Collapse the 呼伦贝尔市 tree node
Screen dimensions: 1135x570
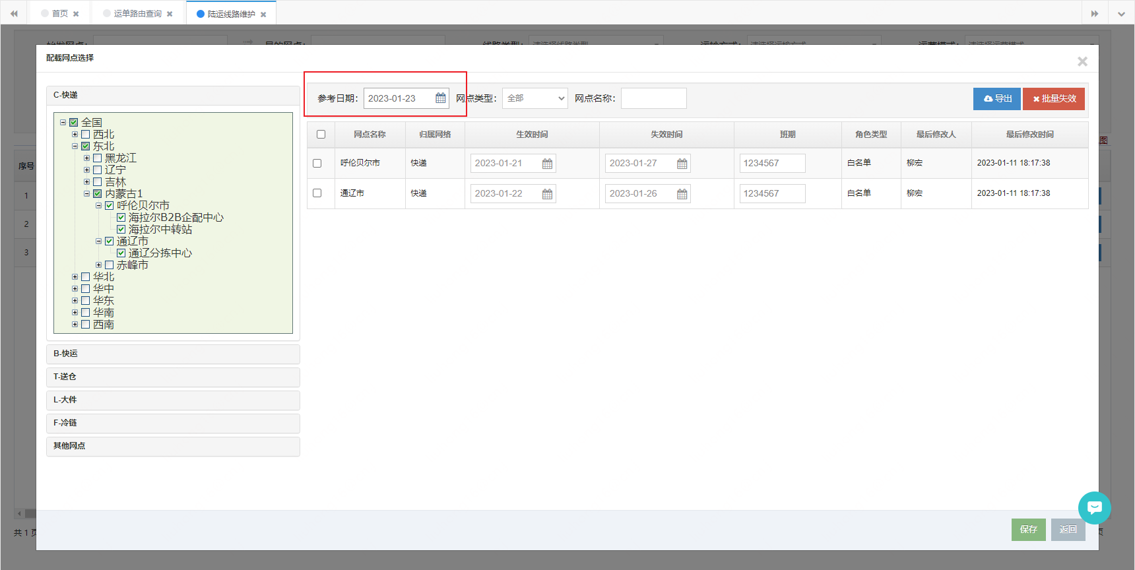point(98,206)
